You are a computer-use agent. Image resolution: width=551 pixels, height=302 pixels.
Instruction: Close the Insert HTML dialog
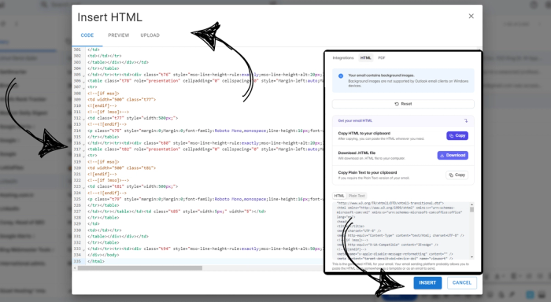[x=471, y=17]
